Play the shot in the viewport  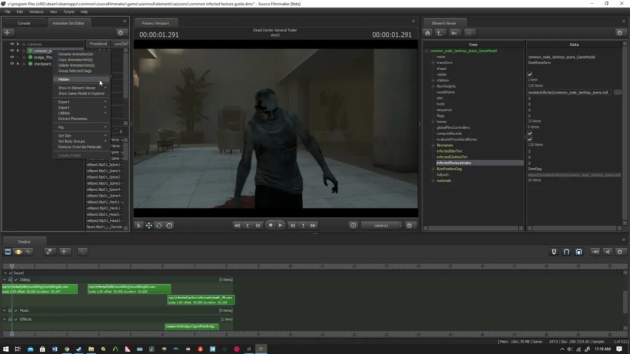point(281,225)
